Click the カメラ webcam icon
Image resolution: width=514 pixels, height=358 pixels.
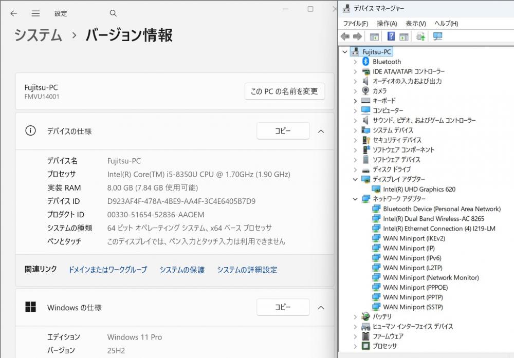[365, 90]
